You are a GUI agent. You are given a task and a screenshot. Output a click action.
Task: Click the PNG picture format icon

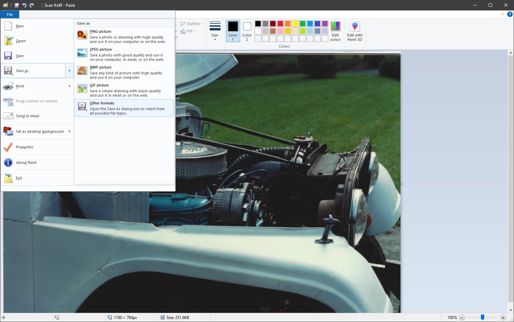tap(82, 35)
